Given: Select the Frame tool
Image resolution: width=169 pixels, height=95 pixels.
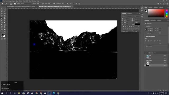Looking at the screenshot, I should 5,13.
